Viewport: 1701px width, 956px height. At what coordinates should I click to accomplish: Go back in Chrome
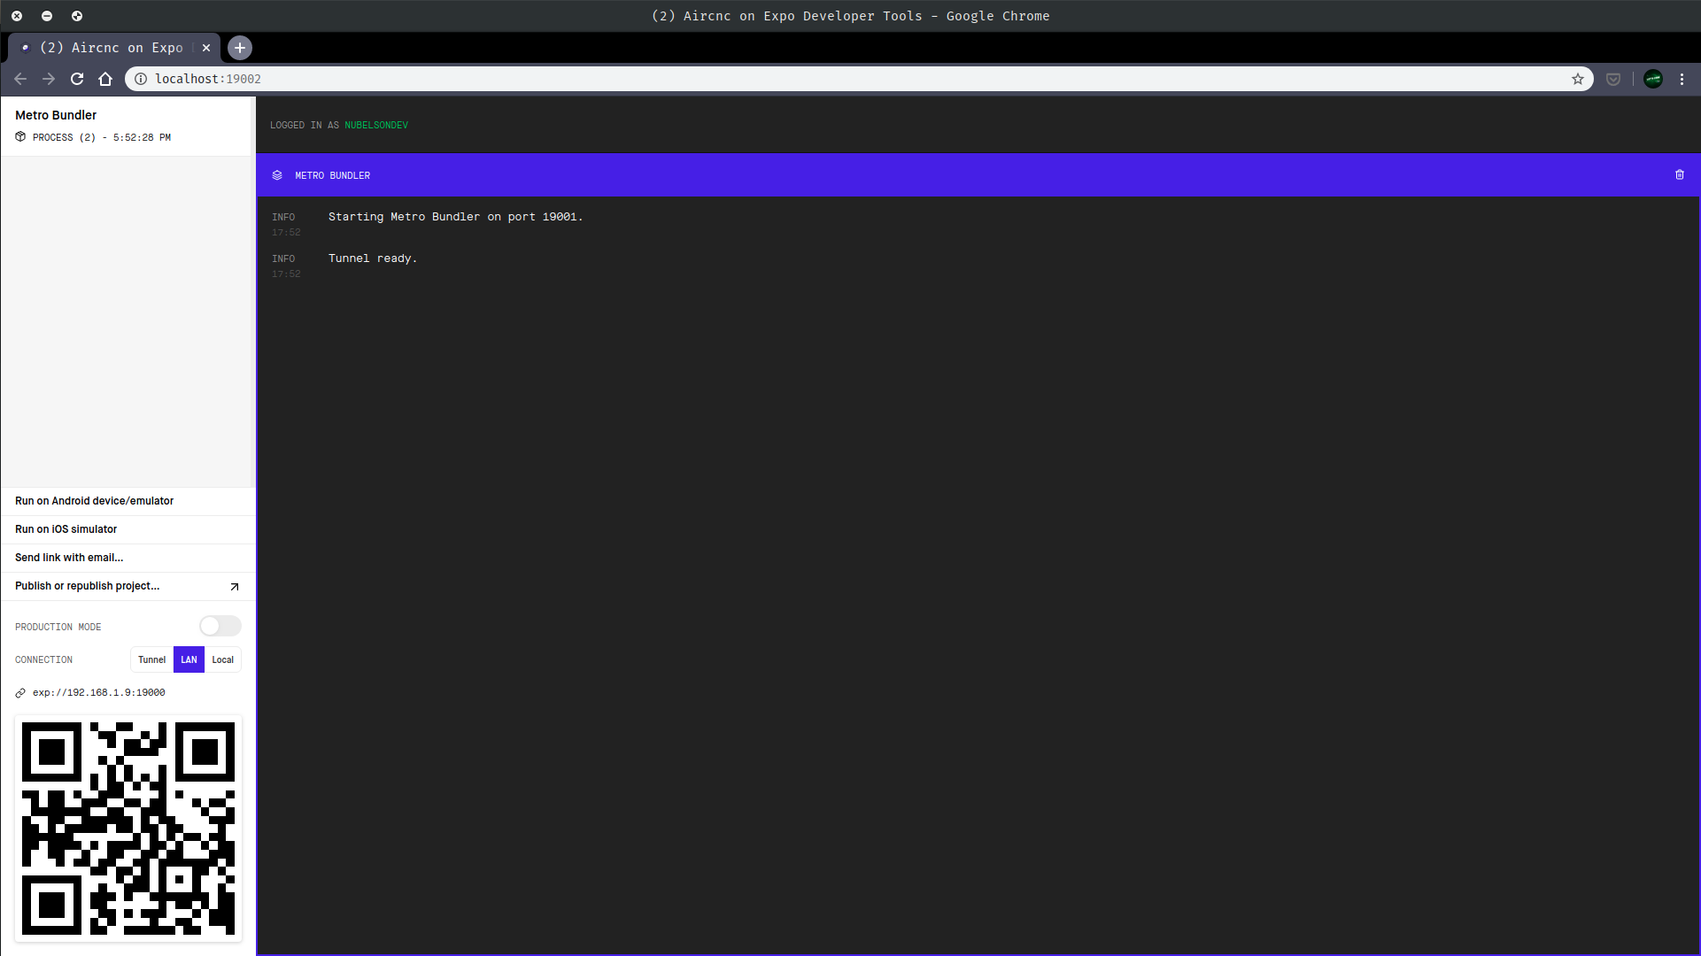[x=20, y=79]
